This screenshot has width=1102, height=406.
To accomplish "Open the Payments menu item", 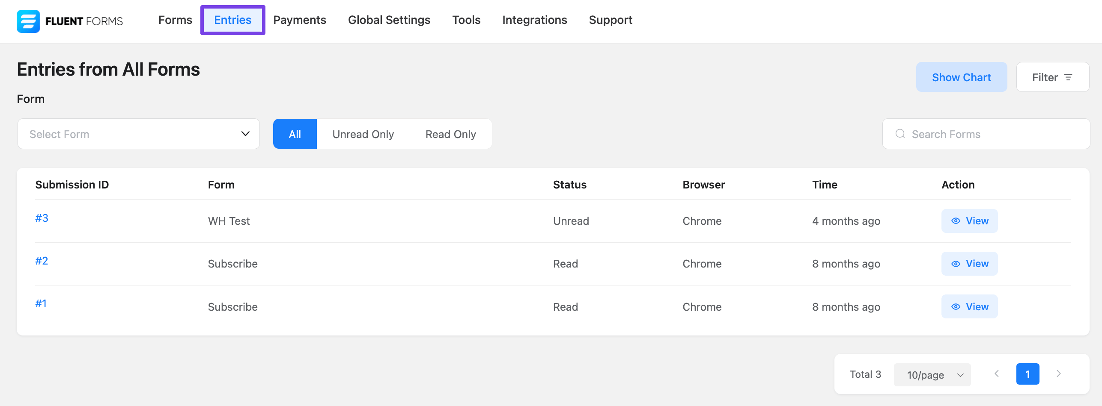I will tap(300, 20).
